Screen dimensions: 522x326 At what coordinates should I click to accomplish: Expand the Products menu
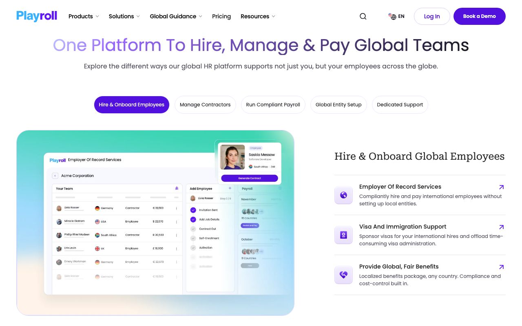(84, 16)
